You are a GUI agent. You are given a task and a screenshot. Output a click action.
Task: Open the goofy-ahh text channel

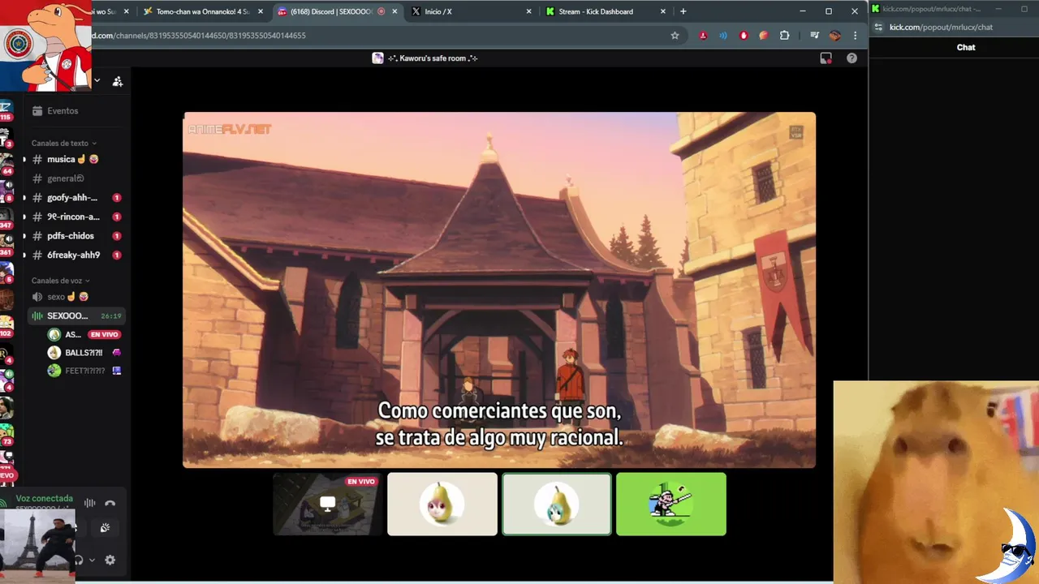click(75, 198)
